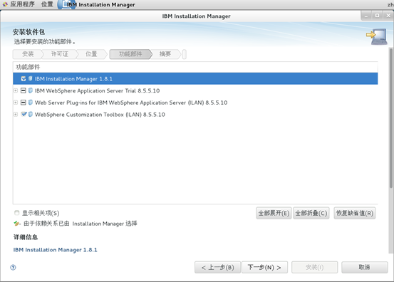The width and height of the screenshot is (394, 282).
Task: Click the 功能部件 column header
Action: pos(195,67)
